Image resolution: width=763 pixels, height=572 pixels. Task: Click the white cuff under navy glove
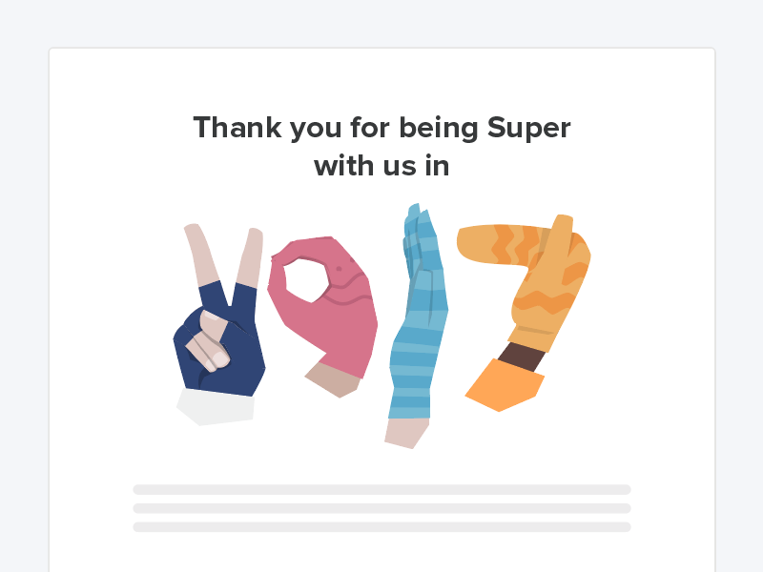pos(216,407)
